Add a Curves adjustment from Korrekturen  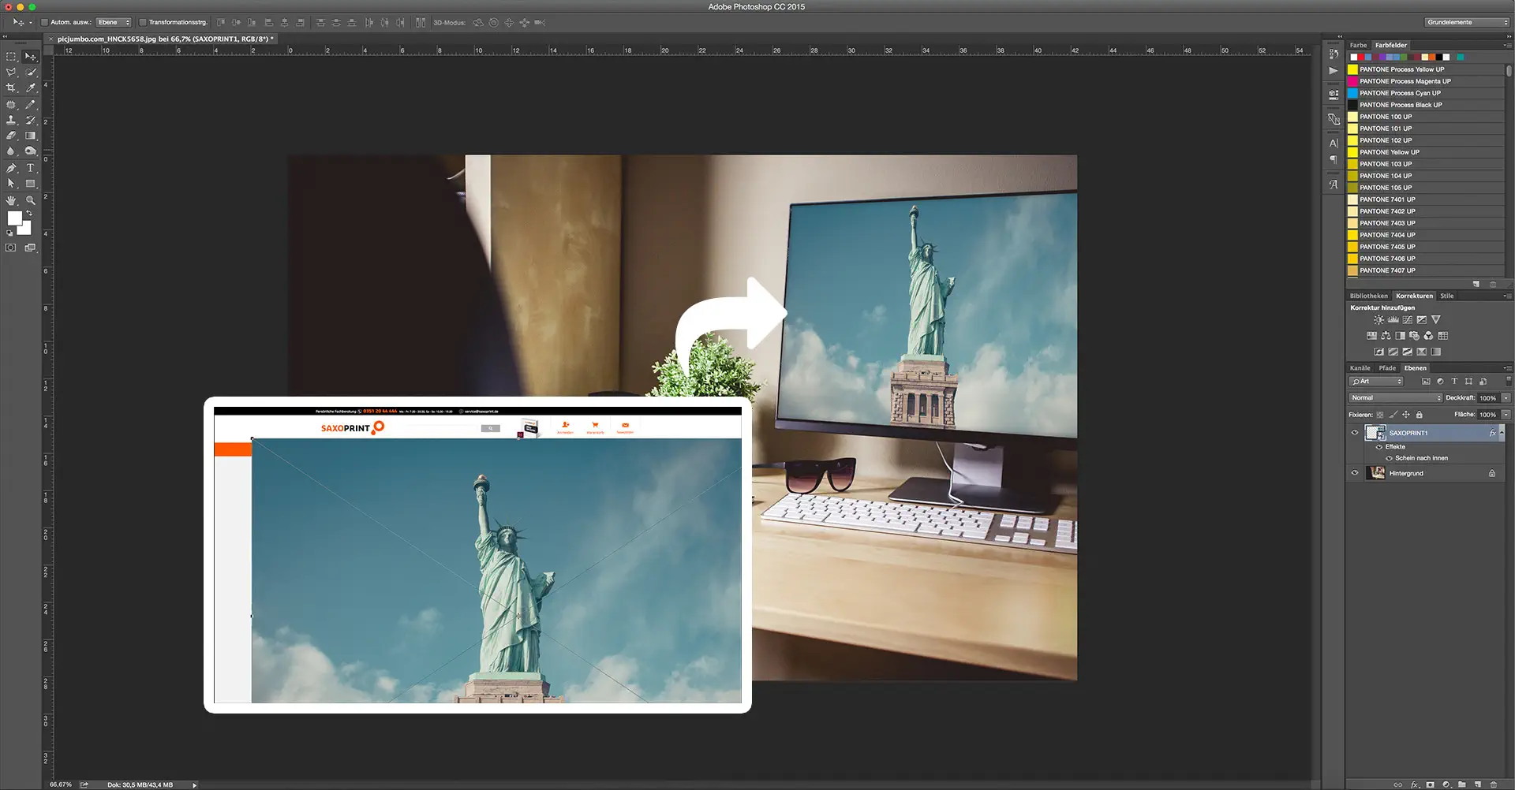point(1407,320)
